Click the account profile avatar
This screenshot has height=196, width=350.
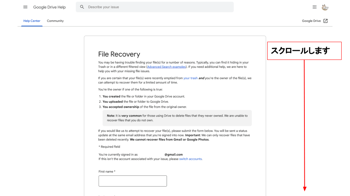click(325, 7)
